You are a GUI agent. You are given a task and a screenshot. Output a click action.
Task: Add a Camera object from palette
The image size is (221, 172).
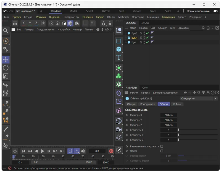119,129
